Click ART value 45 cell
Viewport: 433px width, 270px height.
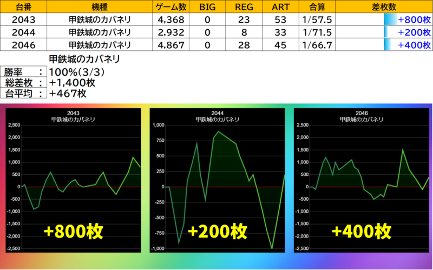[280, 45]
